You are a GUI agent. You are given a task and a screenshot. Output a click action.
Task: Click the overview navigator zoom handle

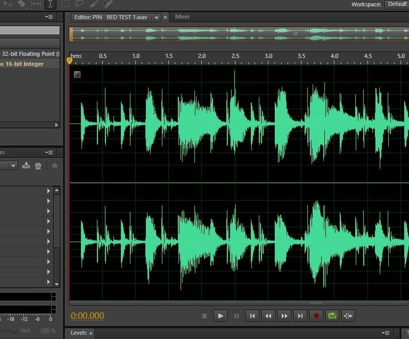coord(296,34)
